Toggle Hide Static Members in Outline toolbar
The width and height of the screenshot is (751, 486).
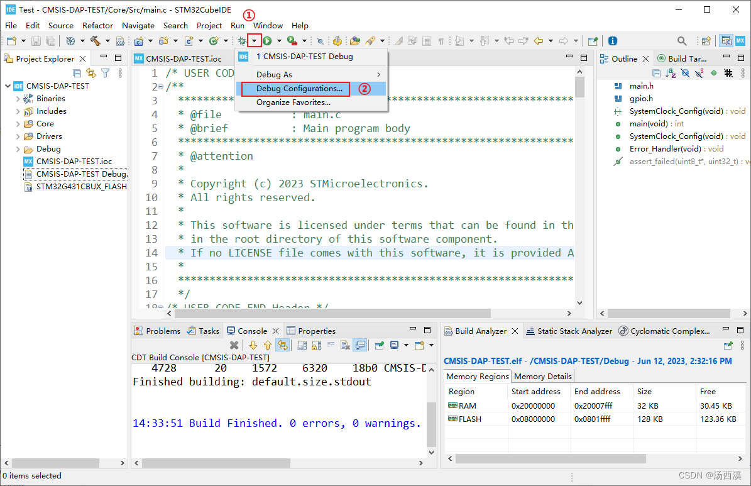(x=699, y=73)
